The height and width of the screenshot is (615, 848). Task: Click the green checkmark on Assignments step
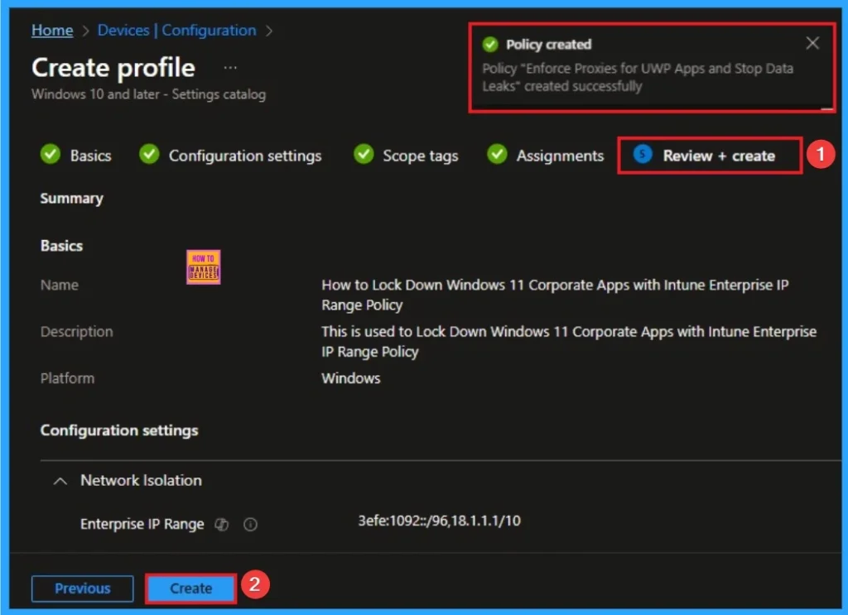(x=498, y=155)
